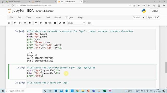
Task: Open browser zoom magnifier icon
Action: click(x=130, y=5)
